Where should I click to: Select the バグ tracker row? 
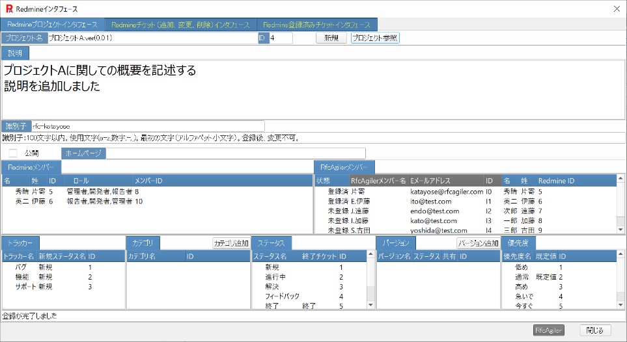[x=64, y=267]
